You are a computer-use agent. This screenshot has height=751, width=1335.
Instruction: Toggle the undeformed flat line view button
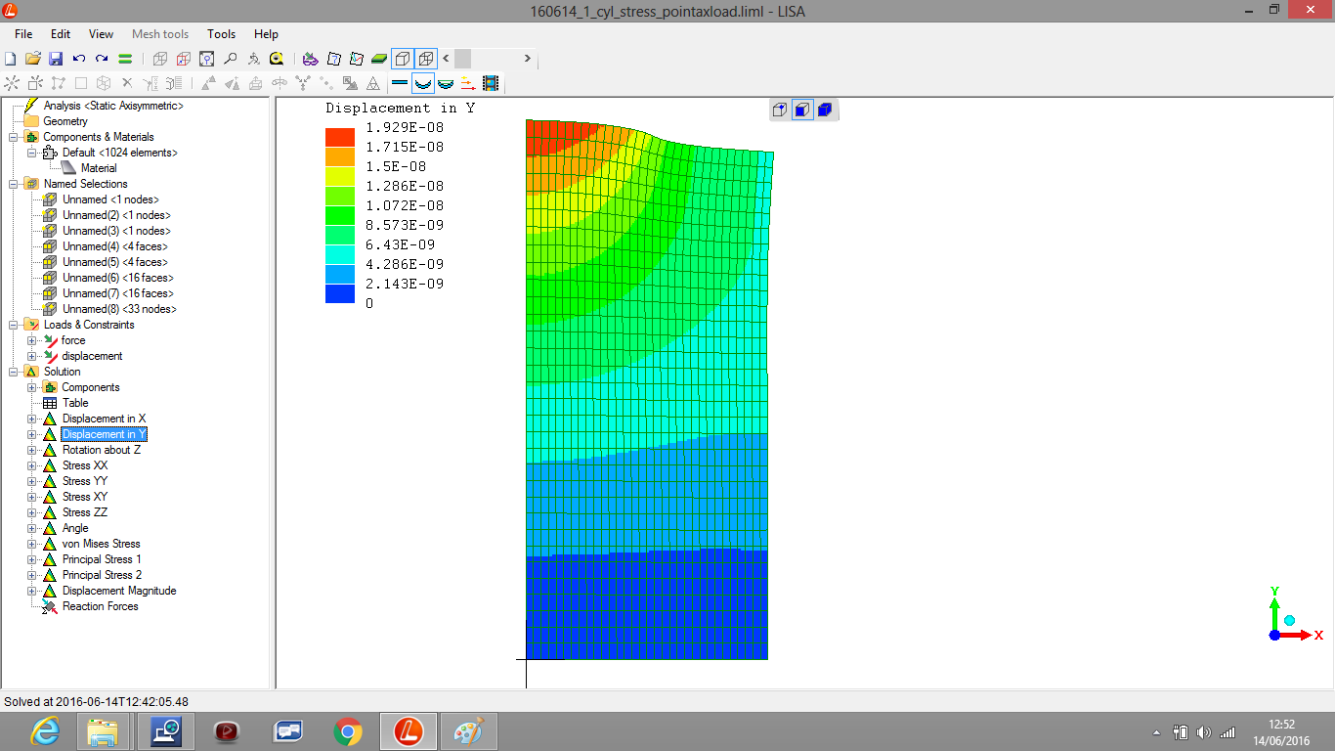(400, 83)
